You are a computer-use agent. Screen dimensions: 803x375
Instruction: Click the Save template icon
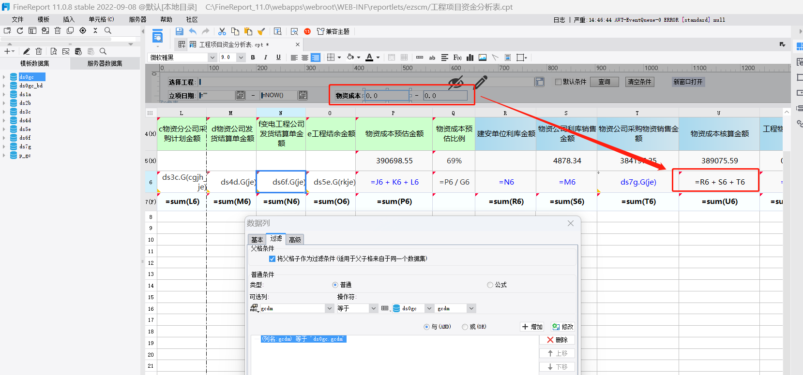click(x=180, y=31)
